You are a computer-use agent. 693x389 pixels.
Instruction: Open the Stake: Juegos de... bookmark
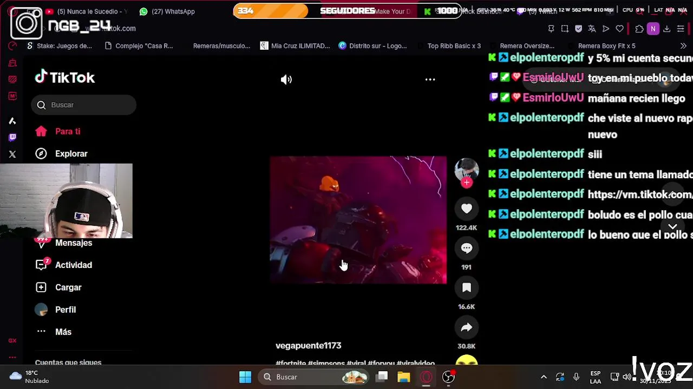pos(59,46)
